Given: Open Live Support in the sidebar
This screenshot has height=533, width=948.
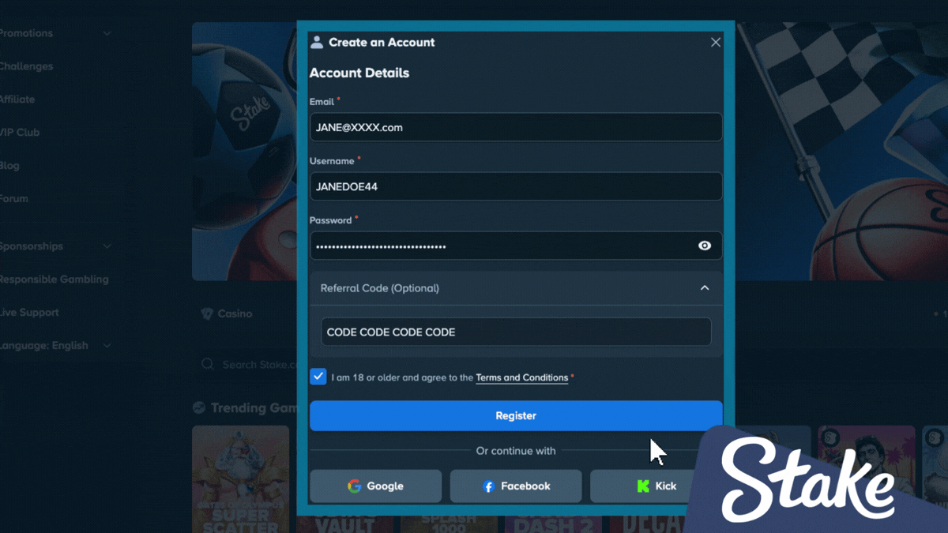Looking at the screenshot, I should pyautogui.click(x=29, y=313).
